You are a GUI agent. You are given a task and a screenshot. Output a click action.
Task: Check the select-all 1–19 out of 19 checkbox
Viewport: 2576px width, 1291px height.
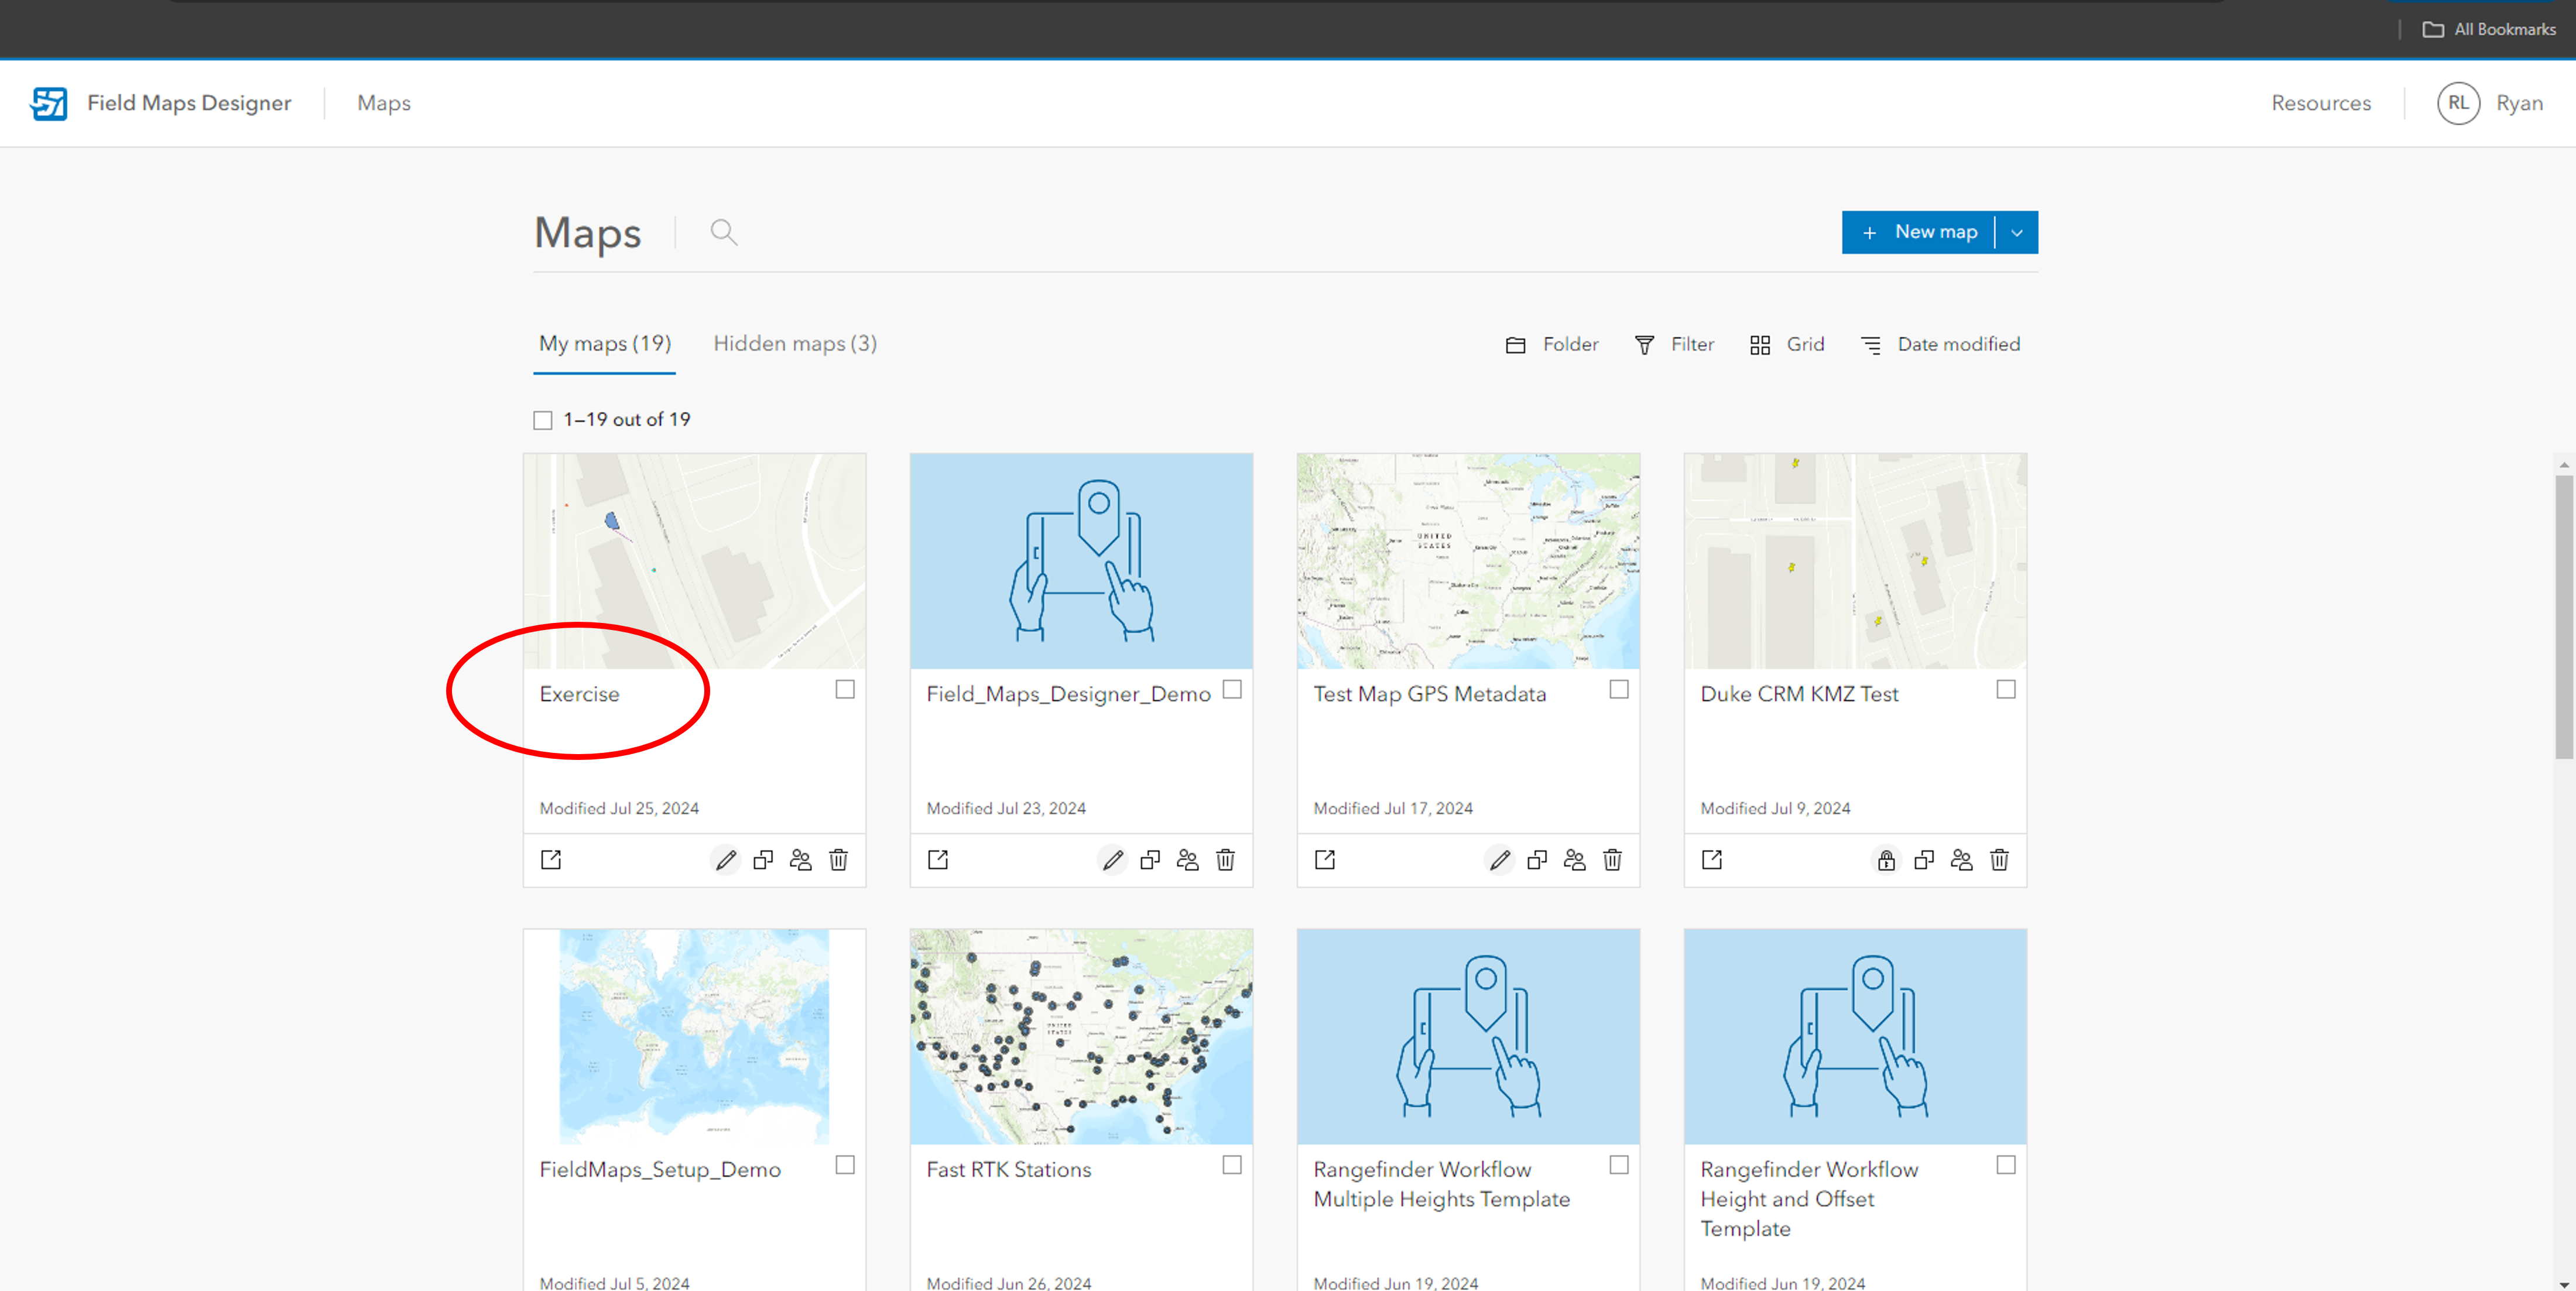pyautogui.click(x=543, y=420)
